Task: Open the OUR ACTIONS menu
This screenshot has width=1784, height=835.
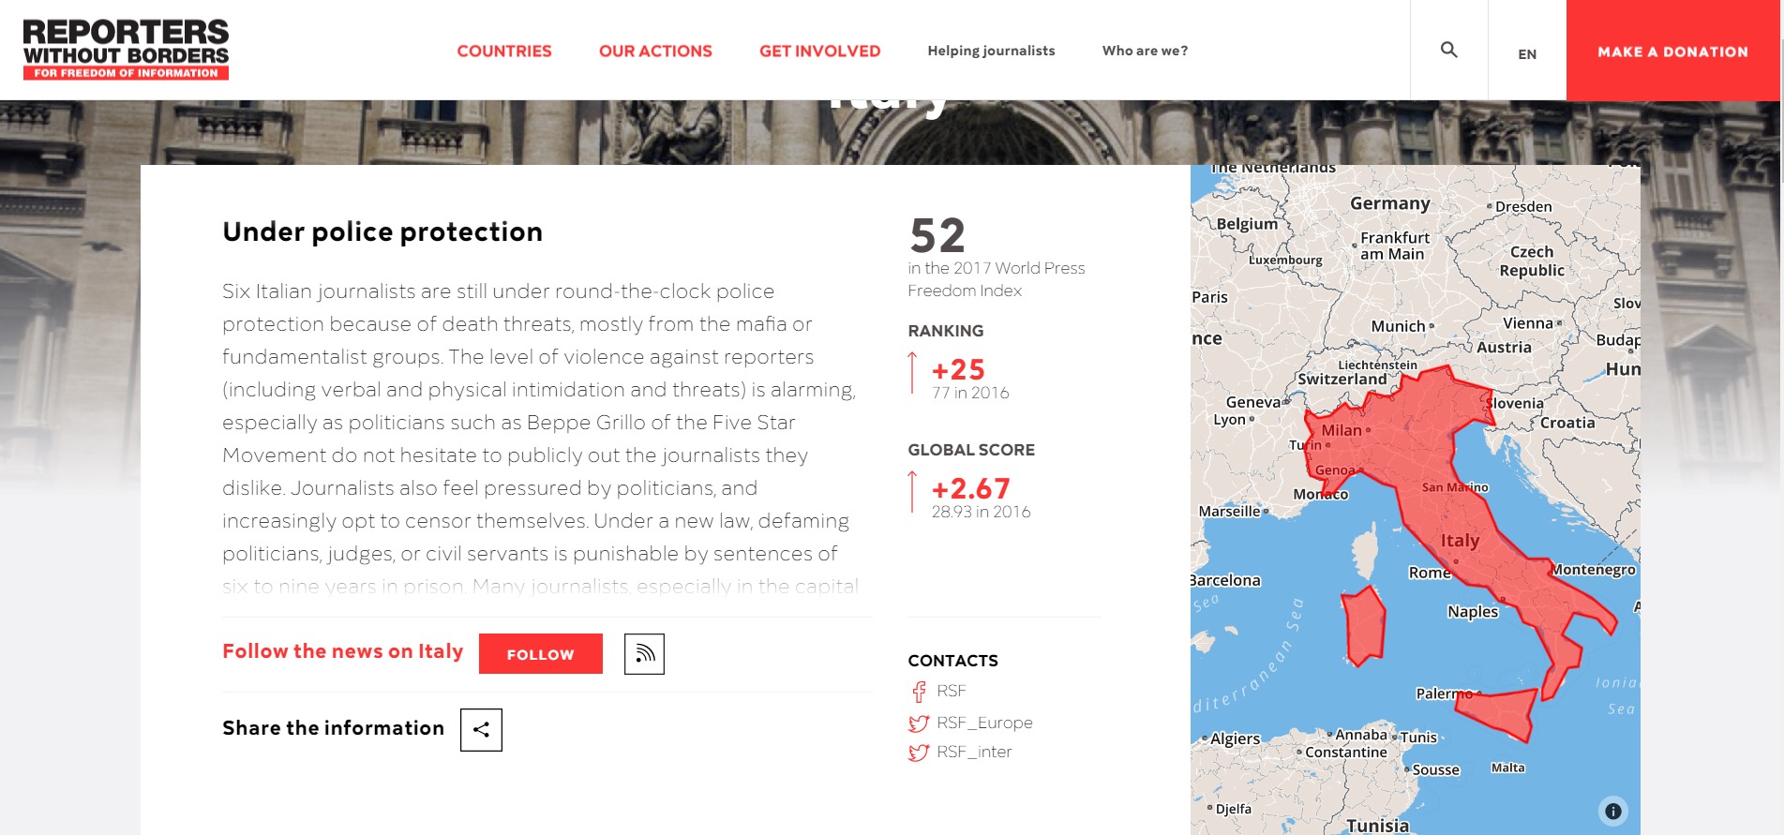Action: (x=655, y=51)
